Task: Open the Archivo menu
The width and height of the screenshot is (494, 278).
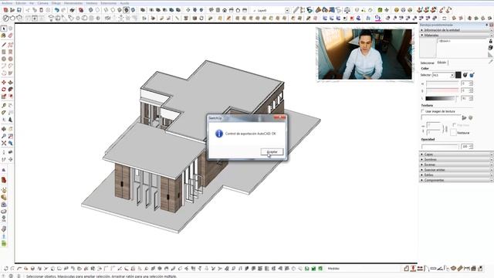Action: click(7, 3)
